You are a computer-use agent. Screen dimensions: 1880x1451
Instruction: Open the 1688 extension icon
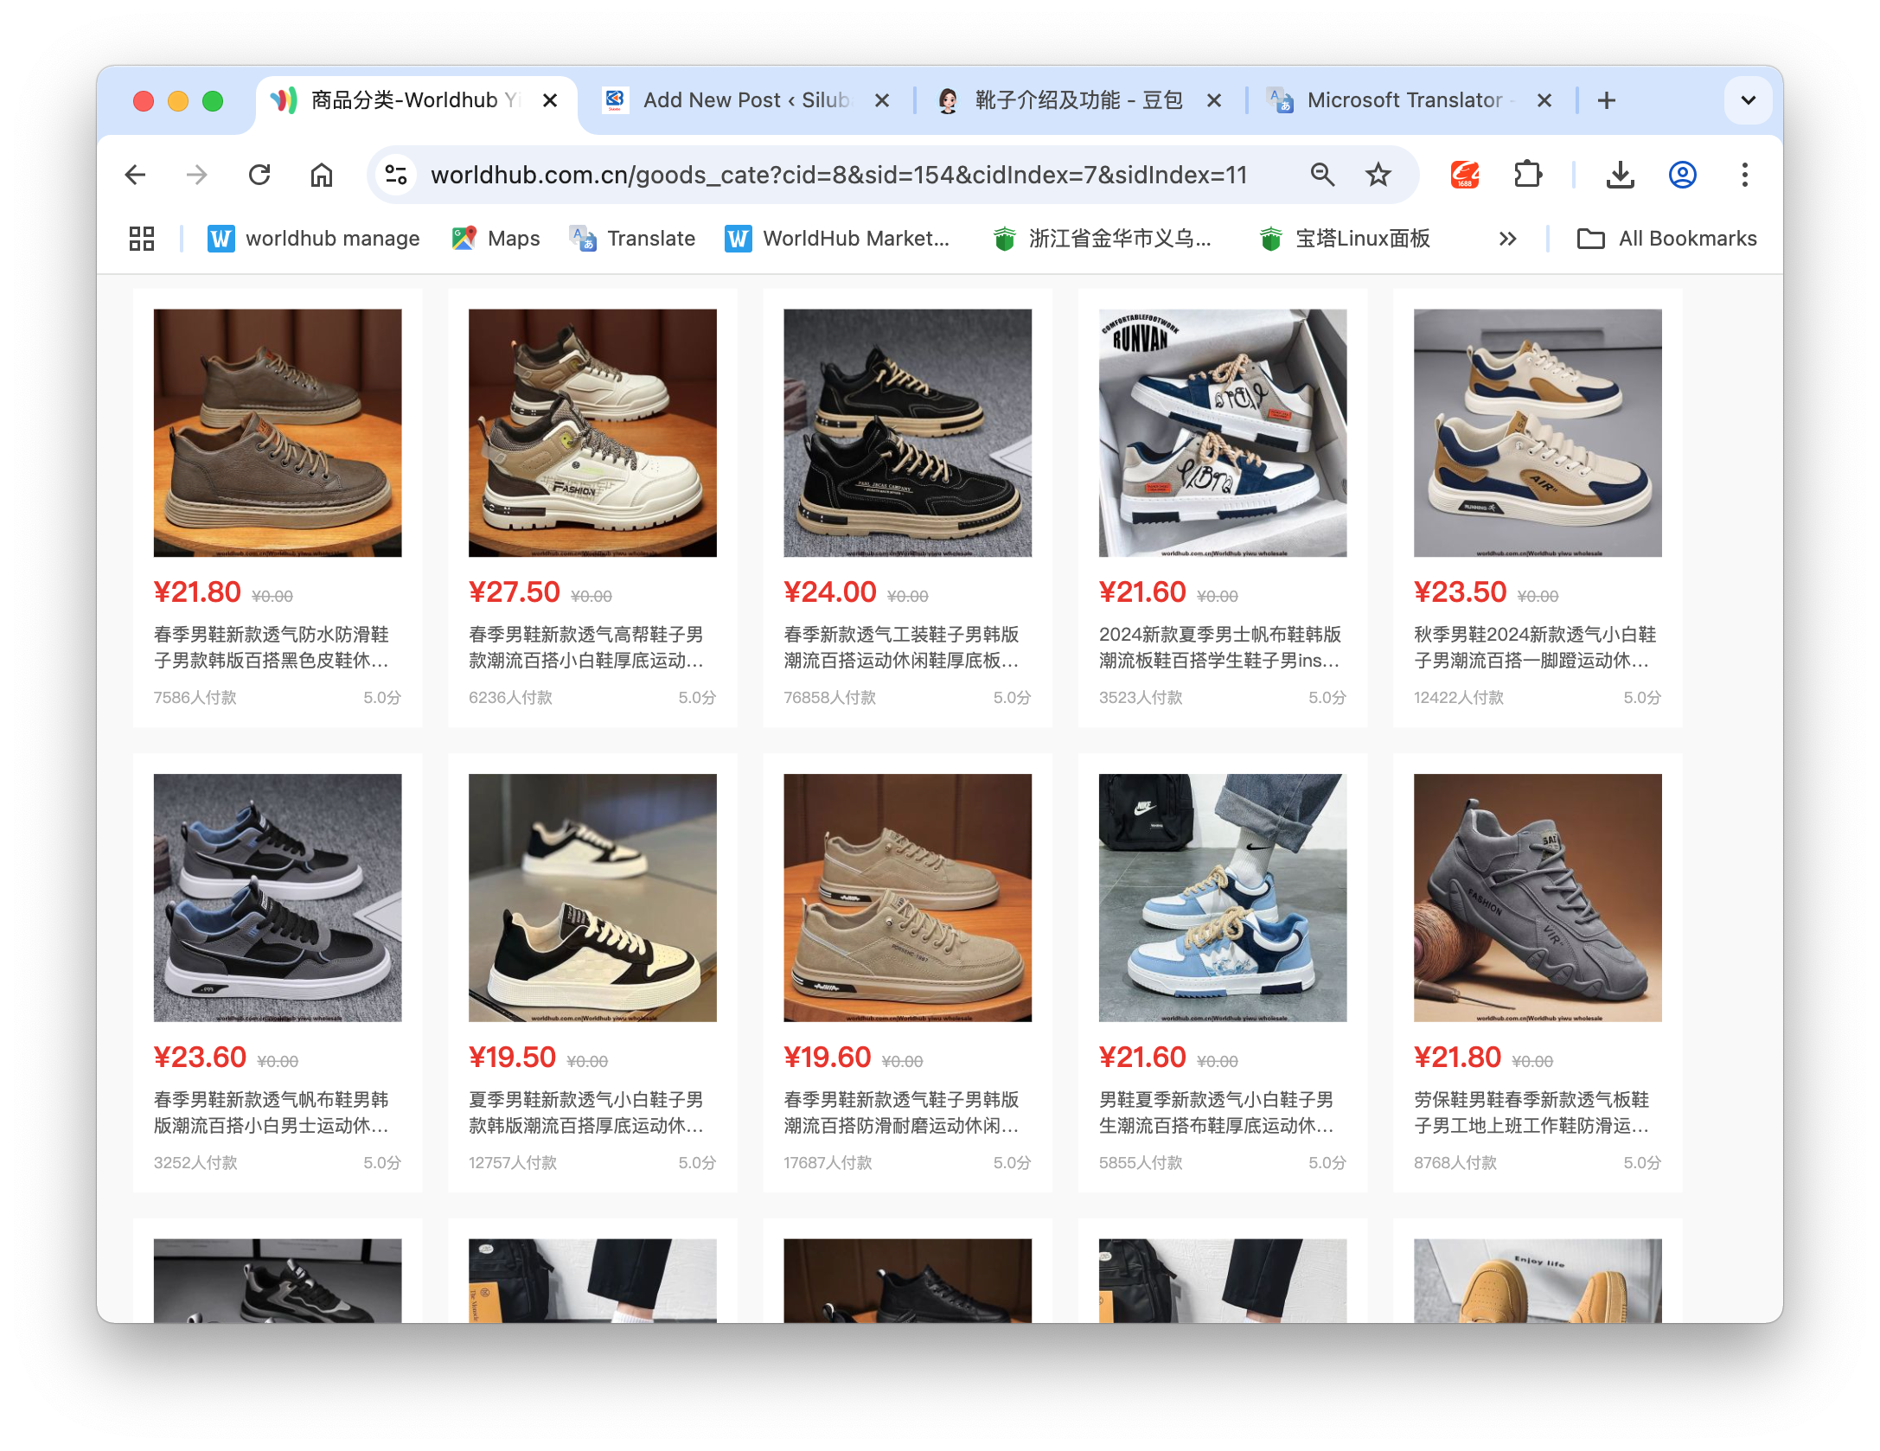tap(1464, 176)
